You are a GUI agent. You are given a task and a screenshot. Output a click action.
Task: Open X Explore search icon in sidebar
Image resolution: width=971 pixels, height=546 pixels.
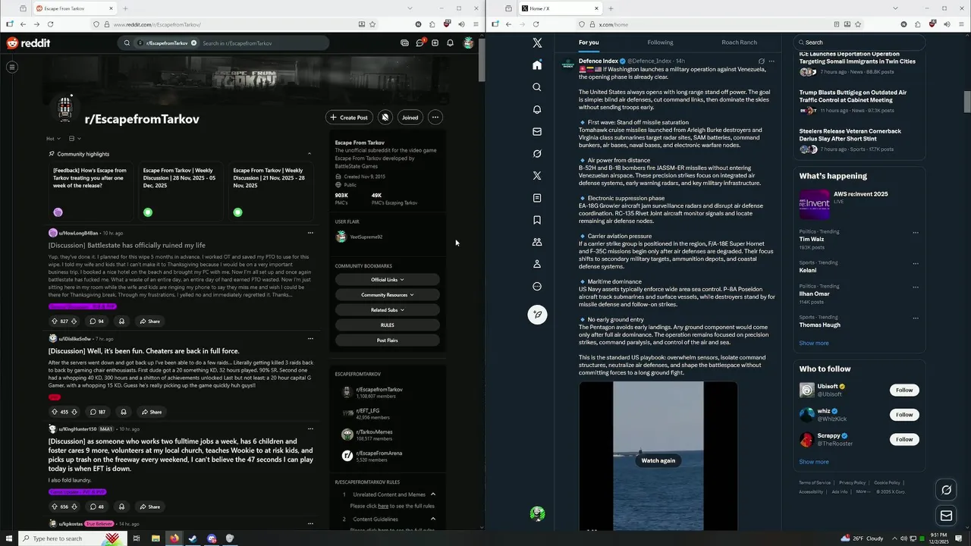pos(537,87)
